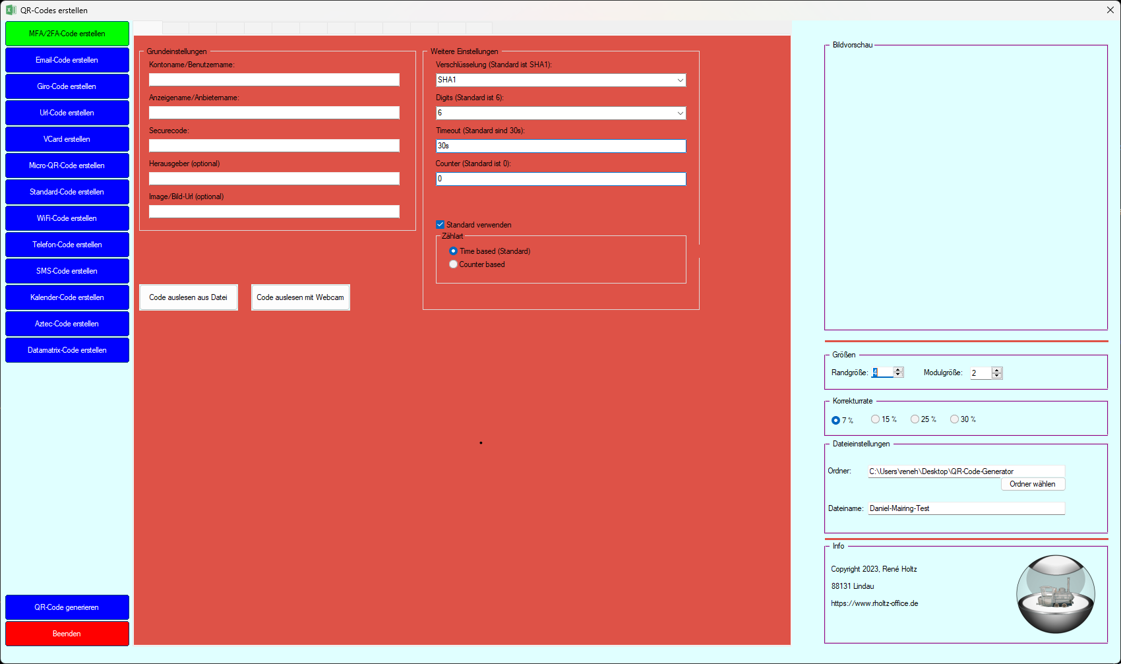Click the red Beenden button
This screenshot has width=1121, height=664.
(67, 634)
